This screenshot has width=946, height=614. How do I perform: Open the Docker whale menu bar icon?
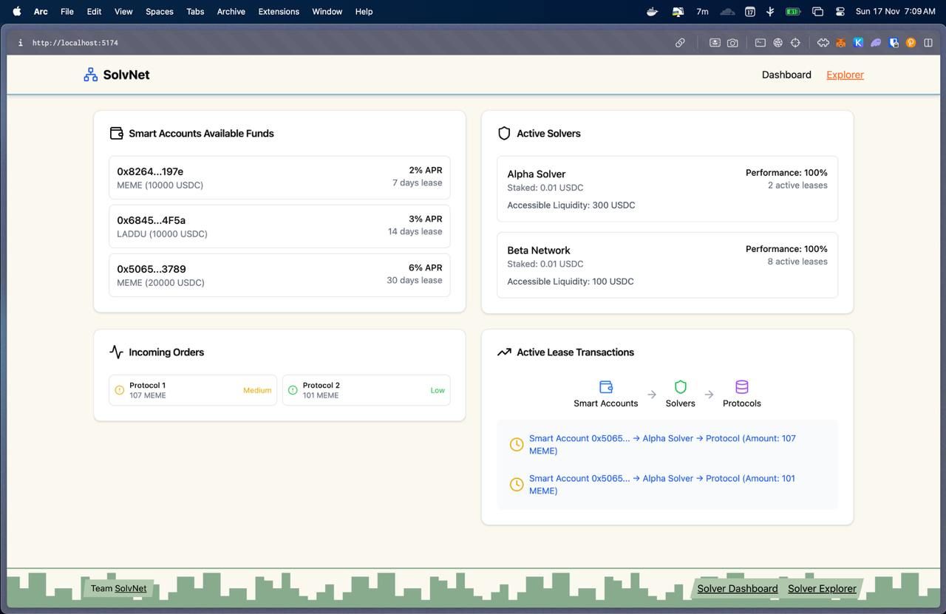(x=652, y=11)
